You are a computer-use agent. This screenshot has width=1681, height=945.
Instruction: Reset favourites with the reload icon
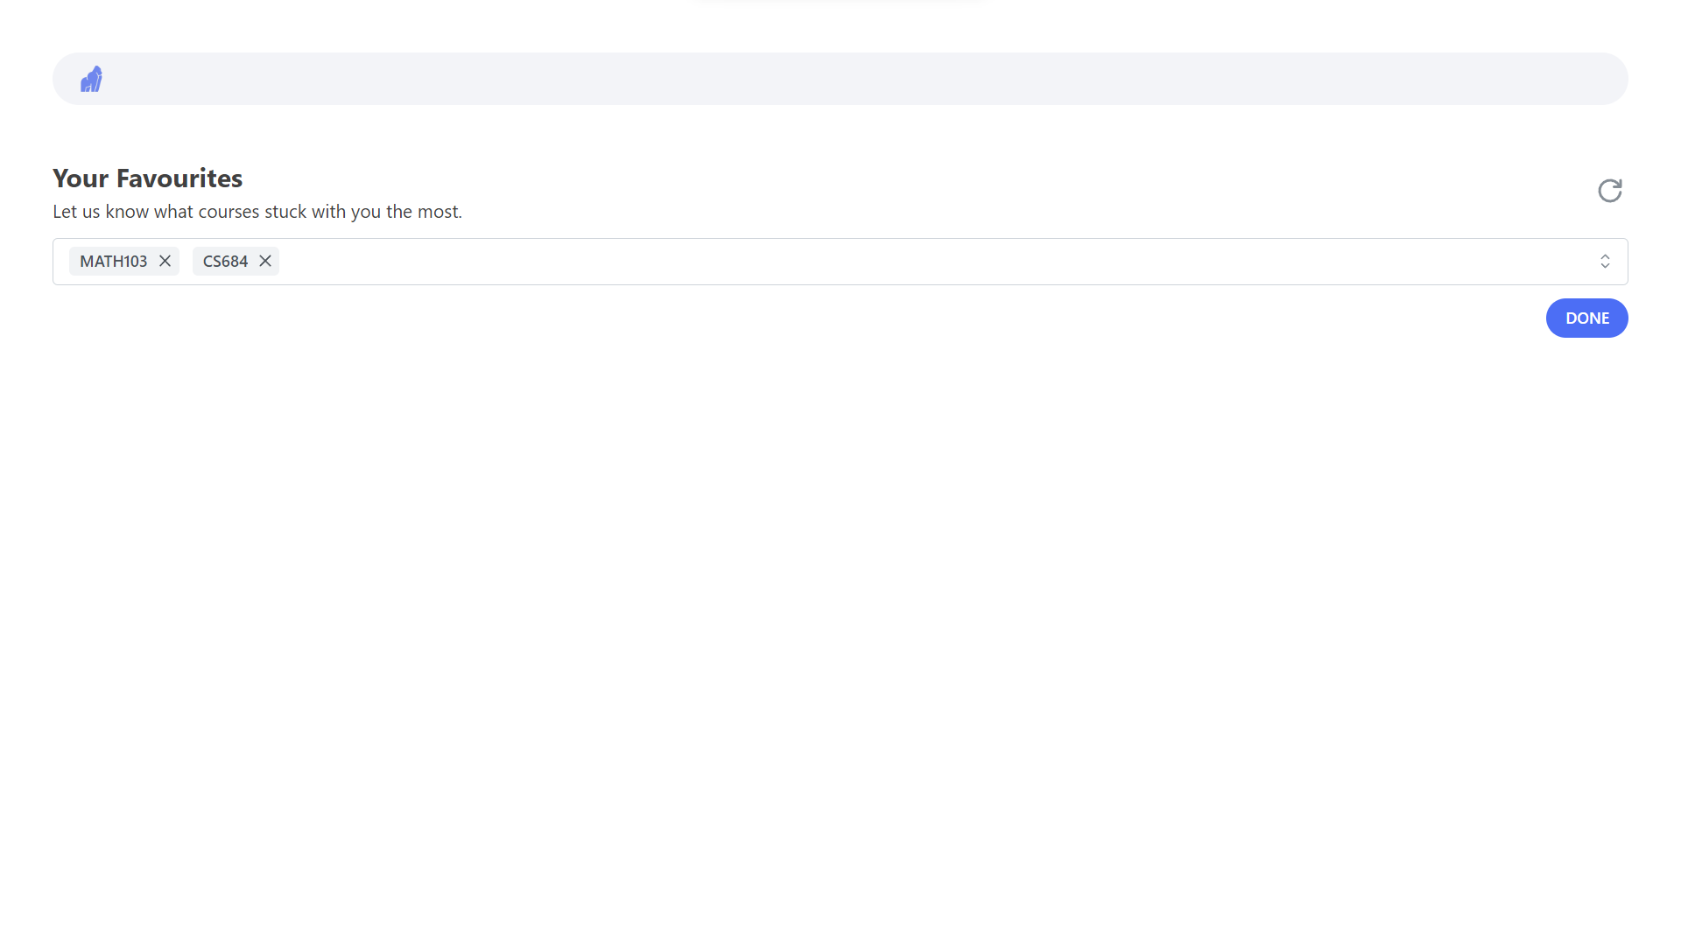pyautogui.click(x=1609, y=190)
